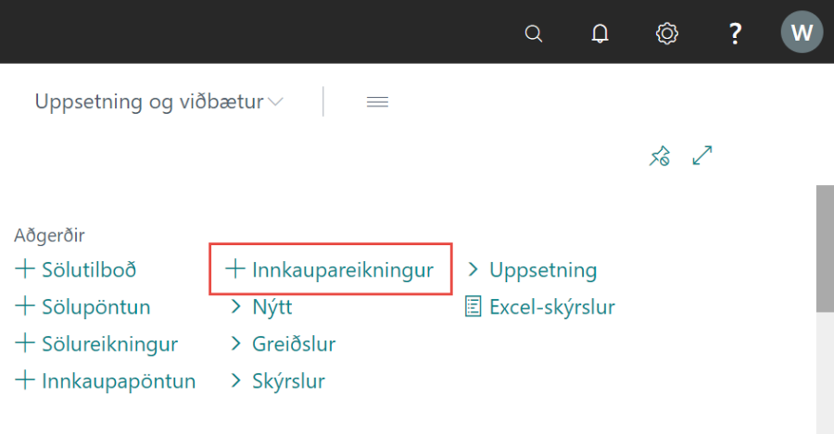
Task: Expand the page to full view
Action: tap(703, 156)
